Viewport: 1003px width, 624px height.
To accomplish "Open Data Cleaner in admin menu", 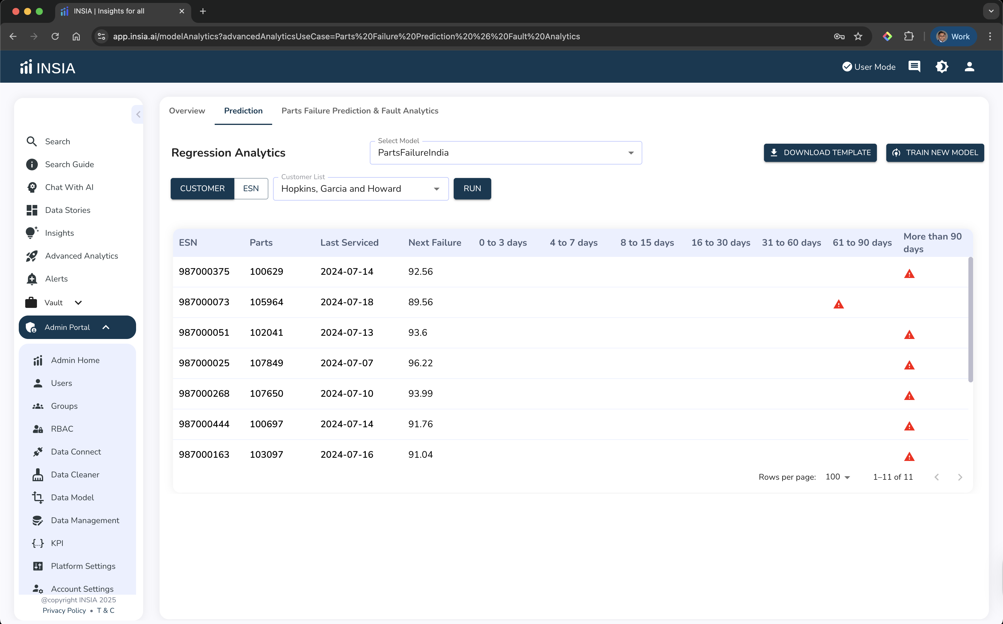I will [x=75, y=475].
